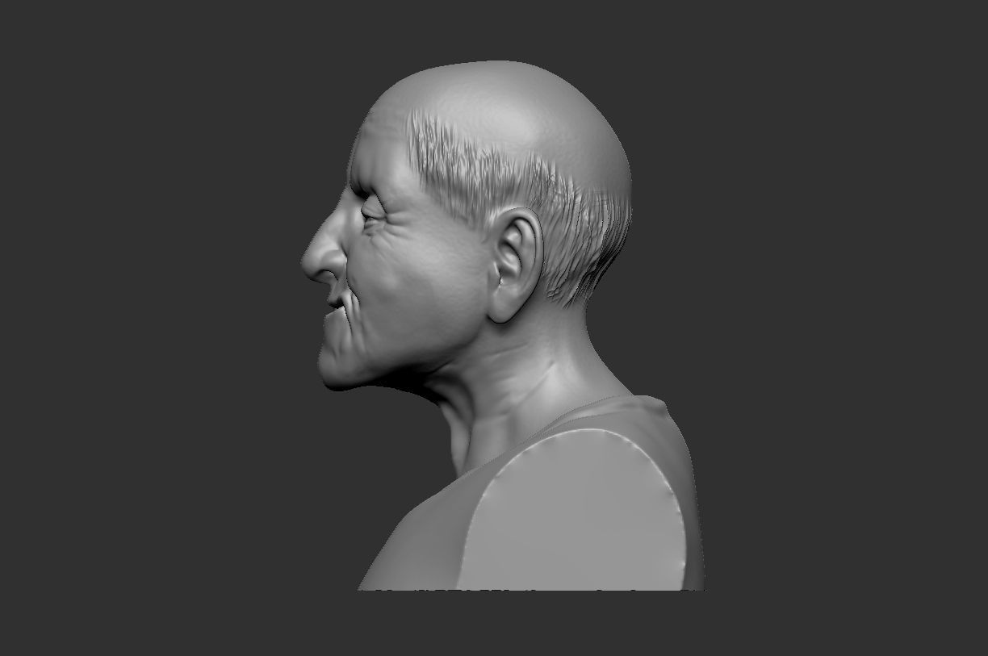Click the bust's chin
This screenshot has height=656, width=988.
tap(337, 373)
